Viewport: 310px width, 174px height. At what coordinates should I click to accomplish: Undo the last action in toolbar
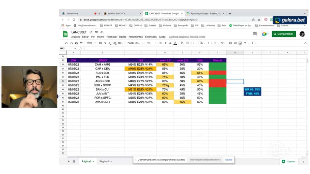coord(67,43)
